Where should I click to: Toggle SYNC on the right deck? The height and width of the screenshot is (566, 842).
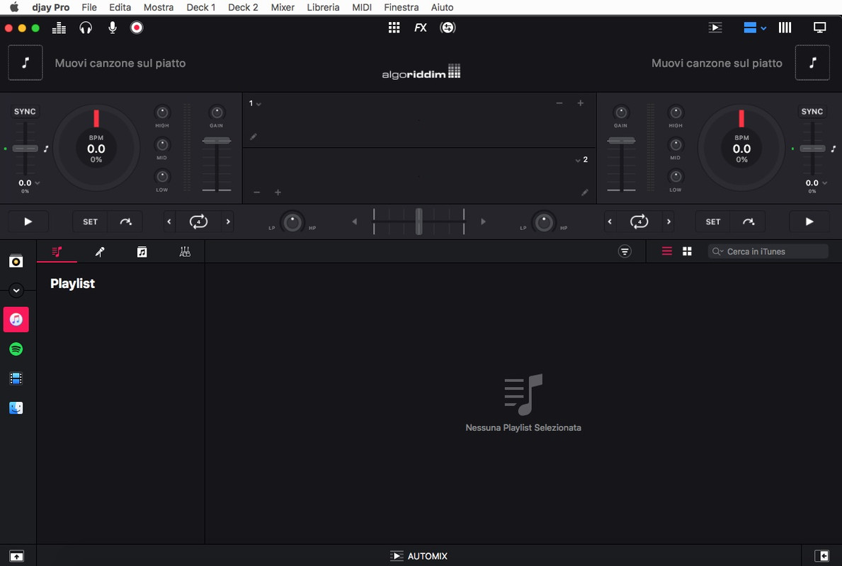pyautogui.click(x=812, y=112)
